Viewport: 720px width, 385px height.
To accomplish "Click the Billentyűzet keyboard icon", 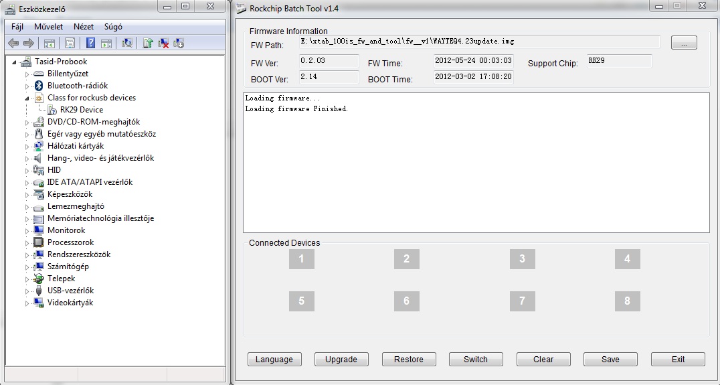I will [x=39, y=74].
